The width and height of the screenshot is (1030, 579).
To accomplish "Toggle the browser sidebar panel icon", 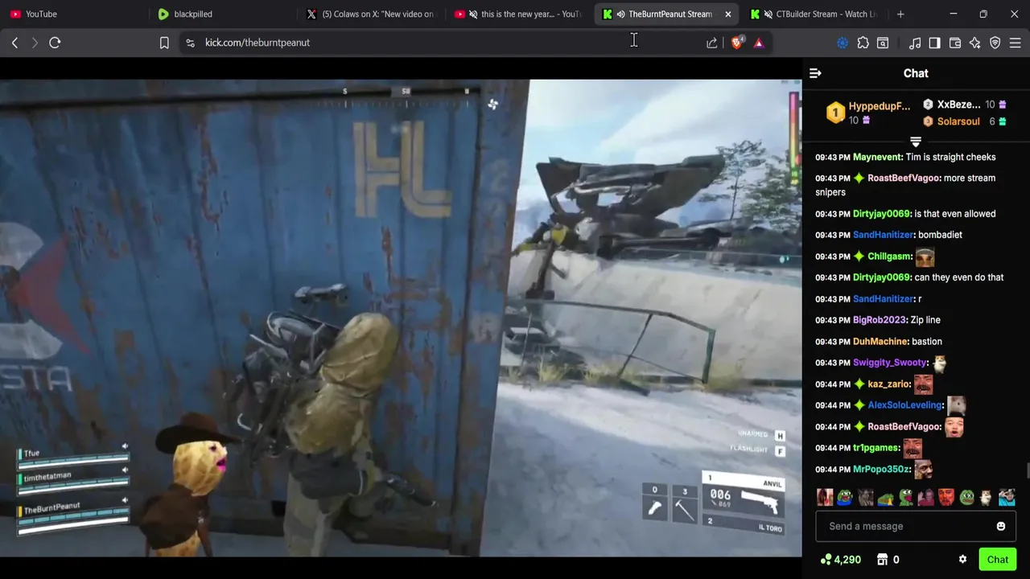I will pyautogui.click(x=934, y=43).
